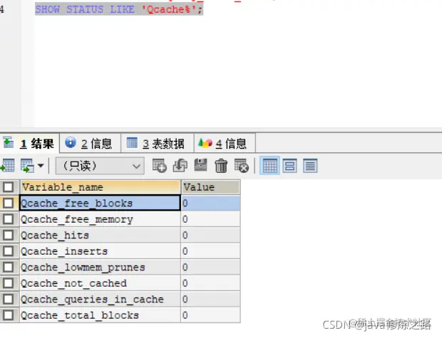The image size is (442, 338).
Task: Open the 3 表数据 tab
Action: click(x=158, y=144)
